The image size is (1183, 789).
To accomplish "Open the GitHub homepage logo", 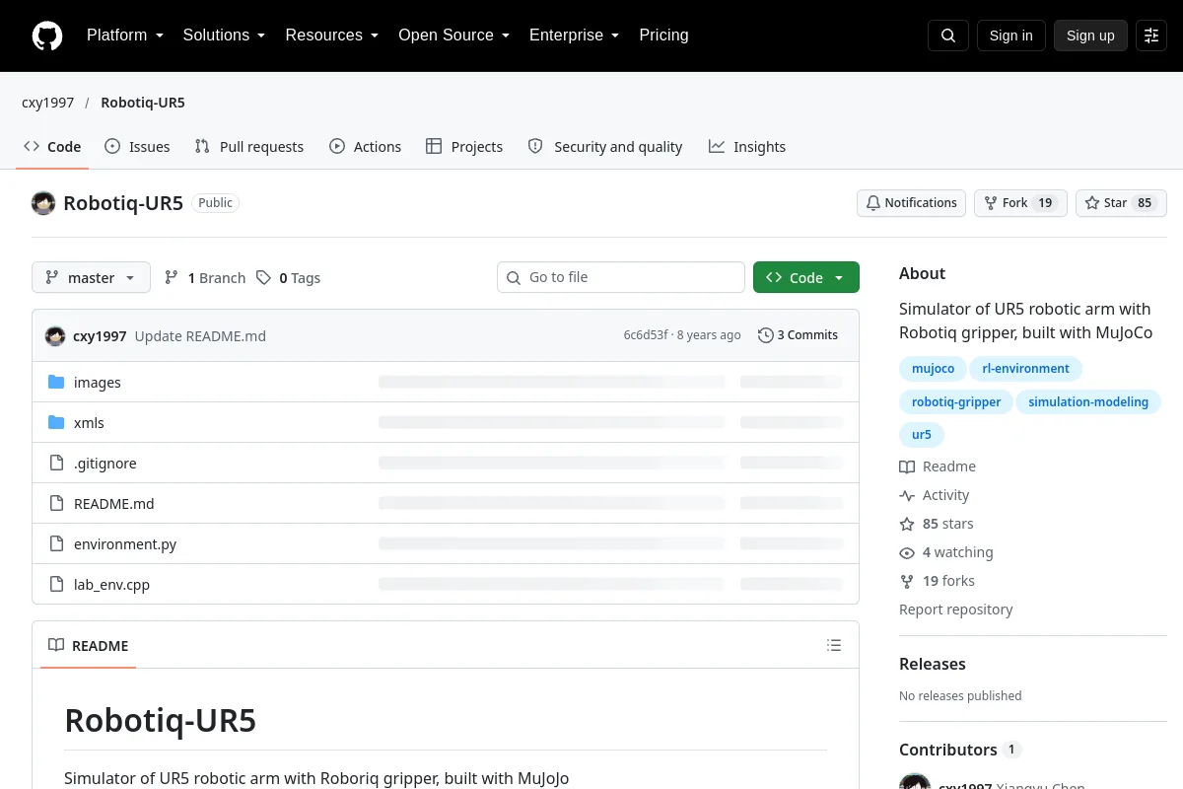I will [47, 36].
